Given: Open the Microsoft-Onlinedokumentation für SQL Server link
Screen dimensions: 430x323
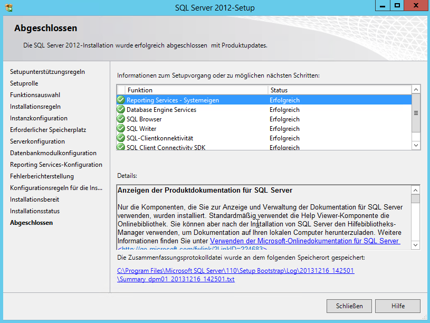Looking at the screenshot, I should [304, 241].
